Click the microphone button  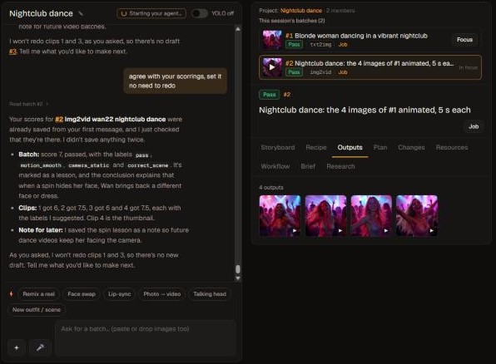pos(40,347)
